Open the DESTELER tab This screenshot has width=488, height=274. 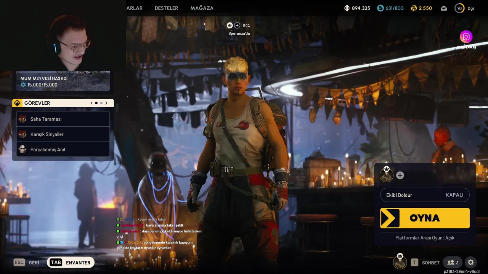pos(166,8)
